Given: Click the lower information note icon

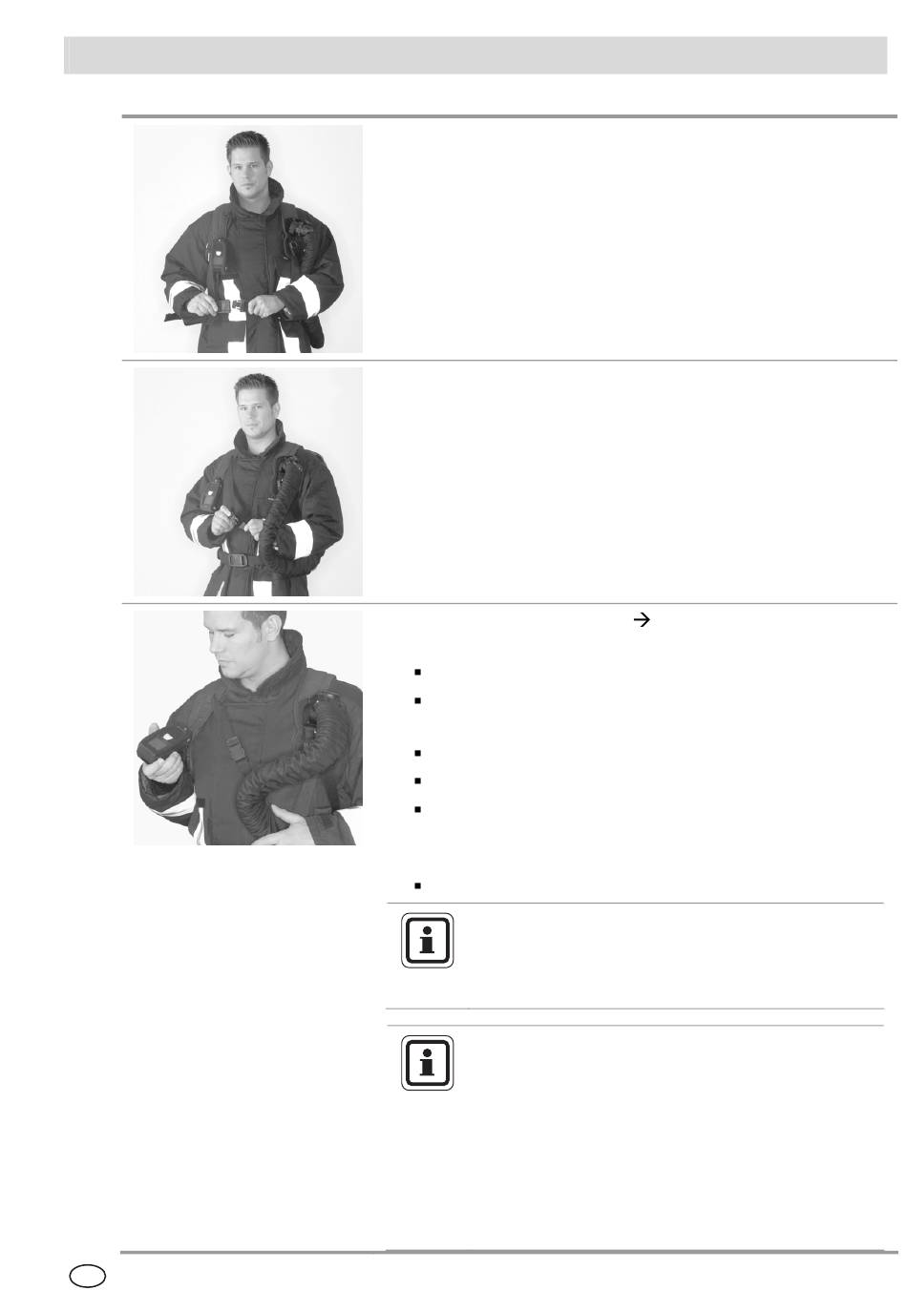Looking at the screenshot, I should (x=427, y=1063).
